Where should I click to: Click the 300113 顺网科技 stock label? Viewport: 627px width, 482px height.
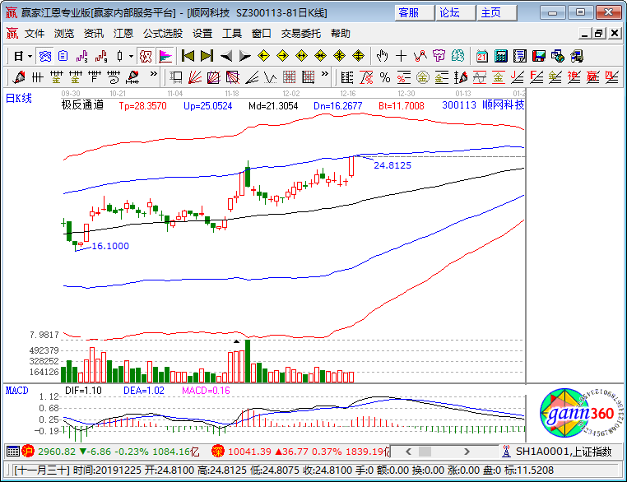pos(483,105)
